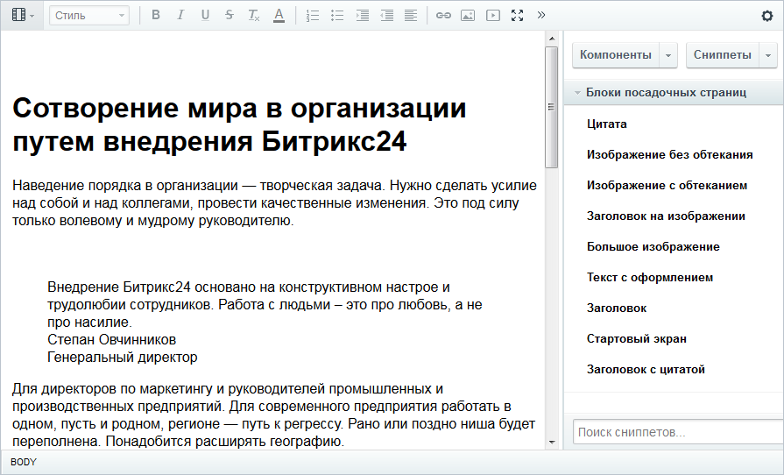
Task: Click the scrollbar up arrow
Action: pos(552,39)
